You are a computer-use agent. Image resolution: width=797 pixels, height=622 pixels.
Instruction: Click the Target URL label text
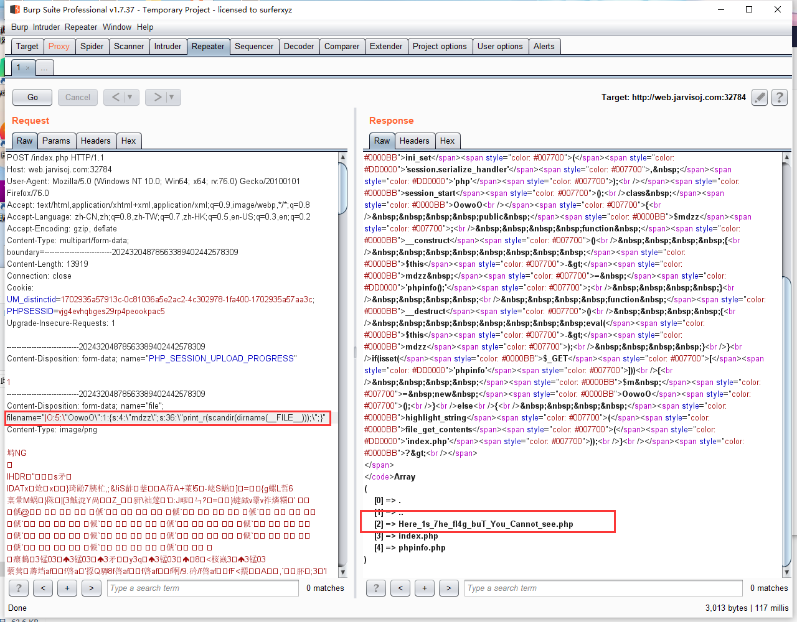tap(674, 97)
